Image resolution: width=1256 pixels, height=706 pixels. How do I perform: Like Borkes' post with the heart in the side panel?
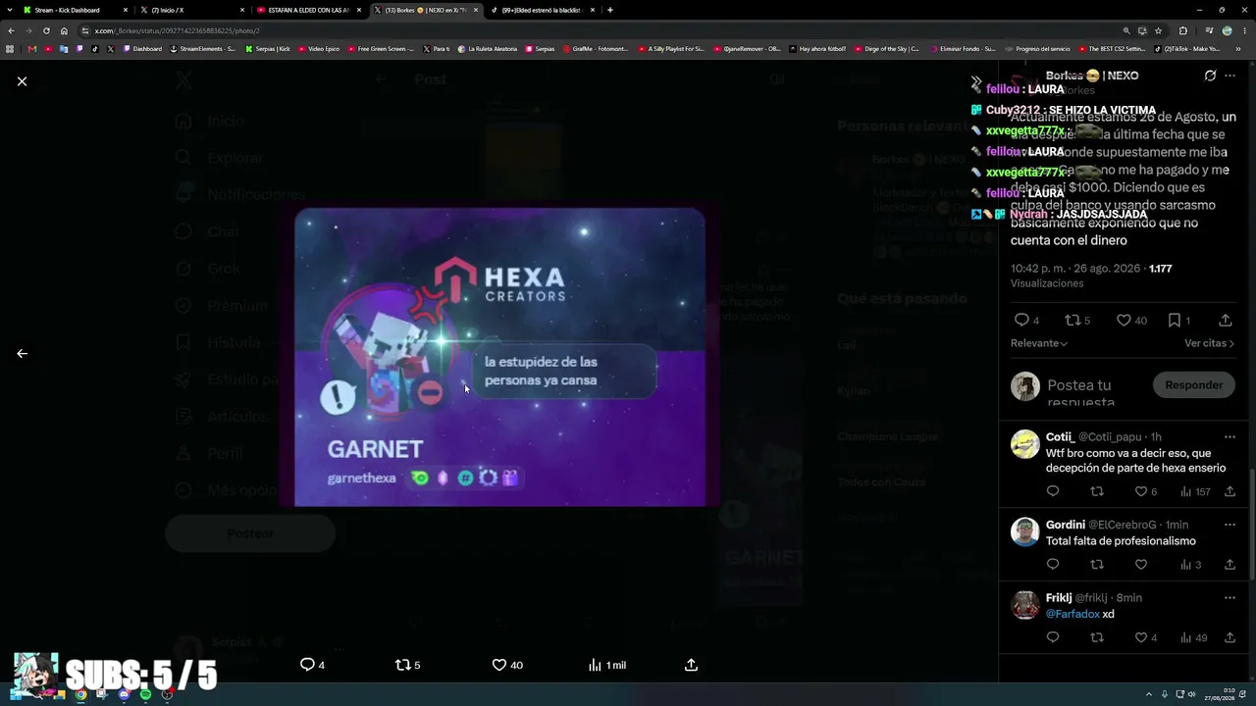(1123, 320)
